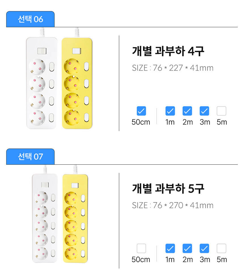Check the 50cm box for 4구 option
This screenshot has height=278, width=244.
click(x=141, y=111)
